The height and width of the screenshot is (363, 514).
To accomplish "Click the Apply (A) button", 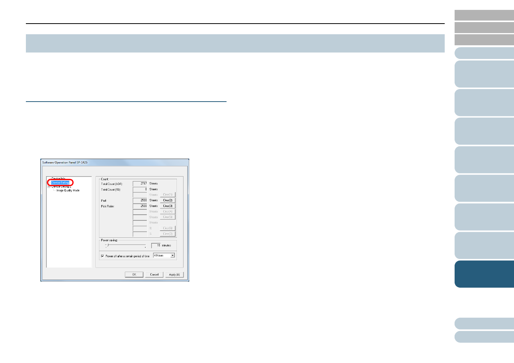I will (x=174, y=275).
